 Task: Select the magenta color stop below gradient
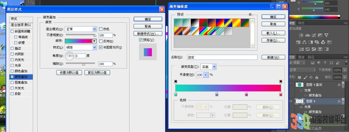coord(246,94)
